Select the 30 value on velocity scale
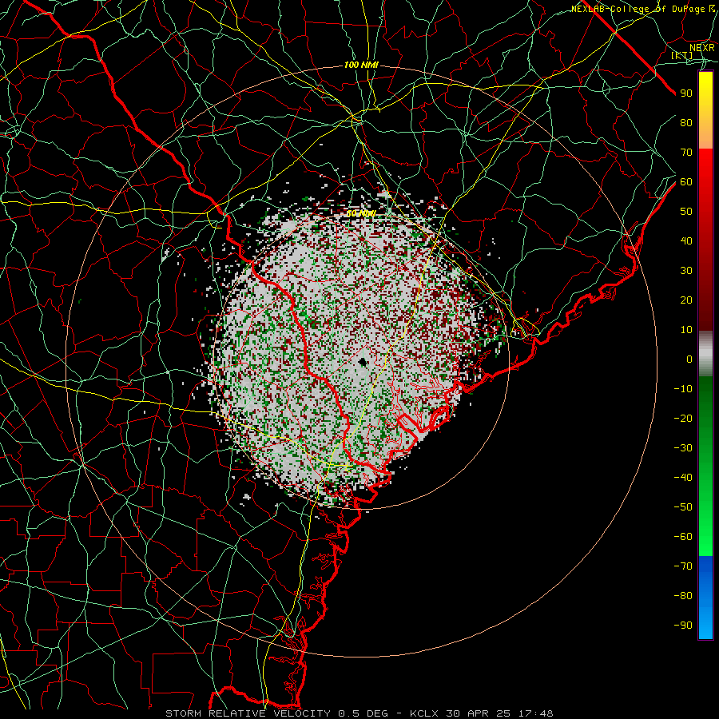Image resolution: width=719 pixels, height=719 pixels. tap(686, 271)
